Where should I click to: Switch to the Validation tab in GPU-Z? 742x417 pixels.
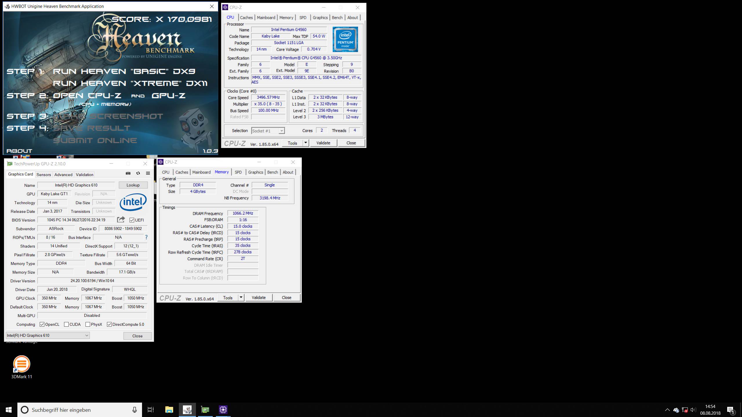pos(85,175)
